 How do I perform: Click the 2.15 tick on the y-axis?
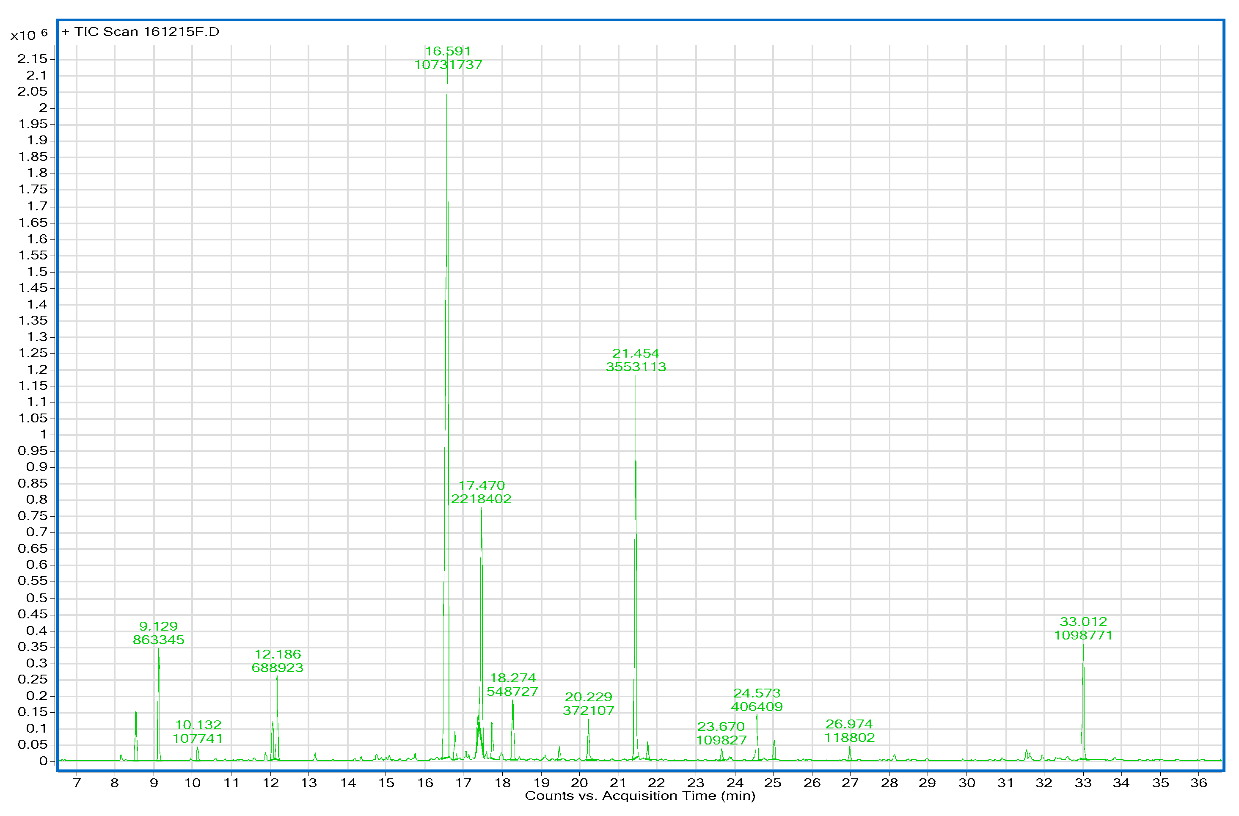click(32, 59)
